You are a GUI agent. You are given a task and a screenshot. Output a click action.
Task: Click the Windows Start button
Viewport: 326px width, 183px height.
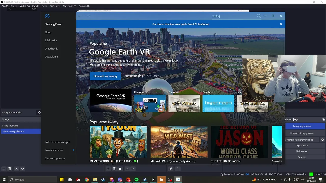click(4, 180)
